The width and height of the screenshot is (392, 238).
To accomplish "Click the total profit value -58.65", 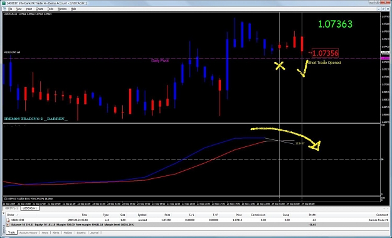I will tap(312, 225).
